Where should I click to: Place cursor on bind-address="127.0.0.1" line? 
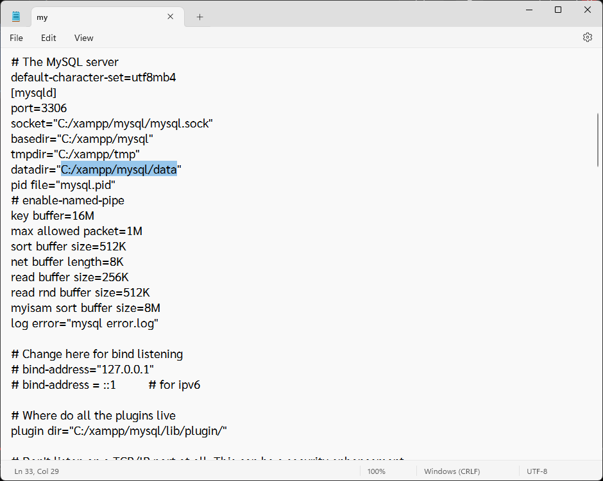point(82,370)
